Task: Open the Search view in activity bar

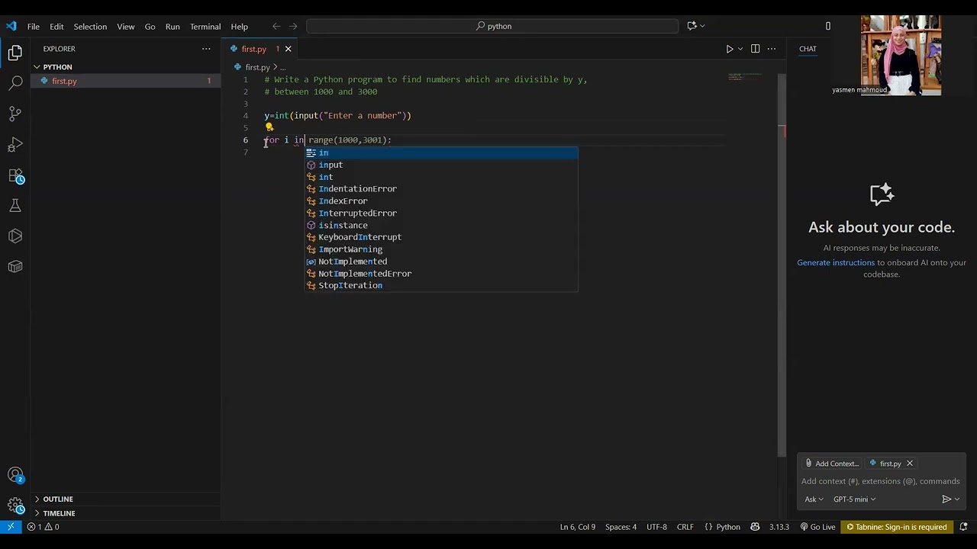Action: 15,82
